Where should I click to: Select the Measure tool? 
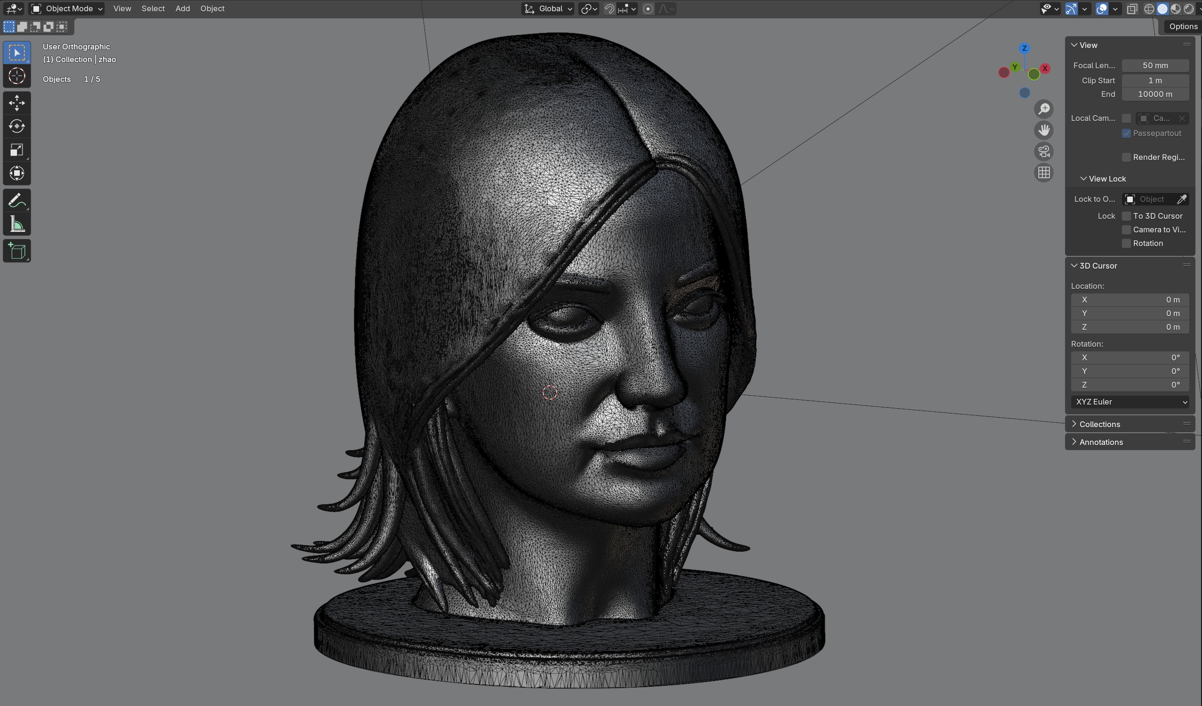16,224
